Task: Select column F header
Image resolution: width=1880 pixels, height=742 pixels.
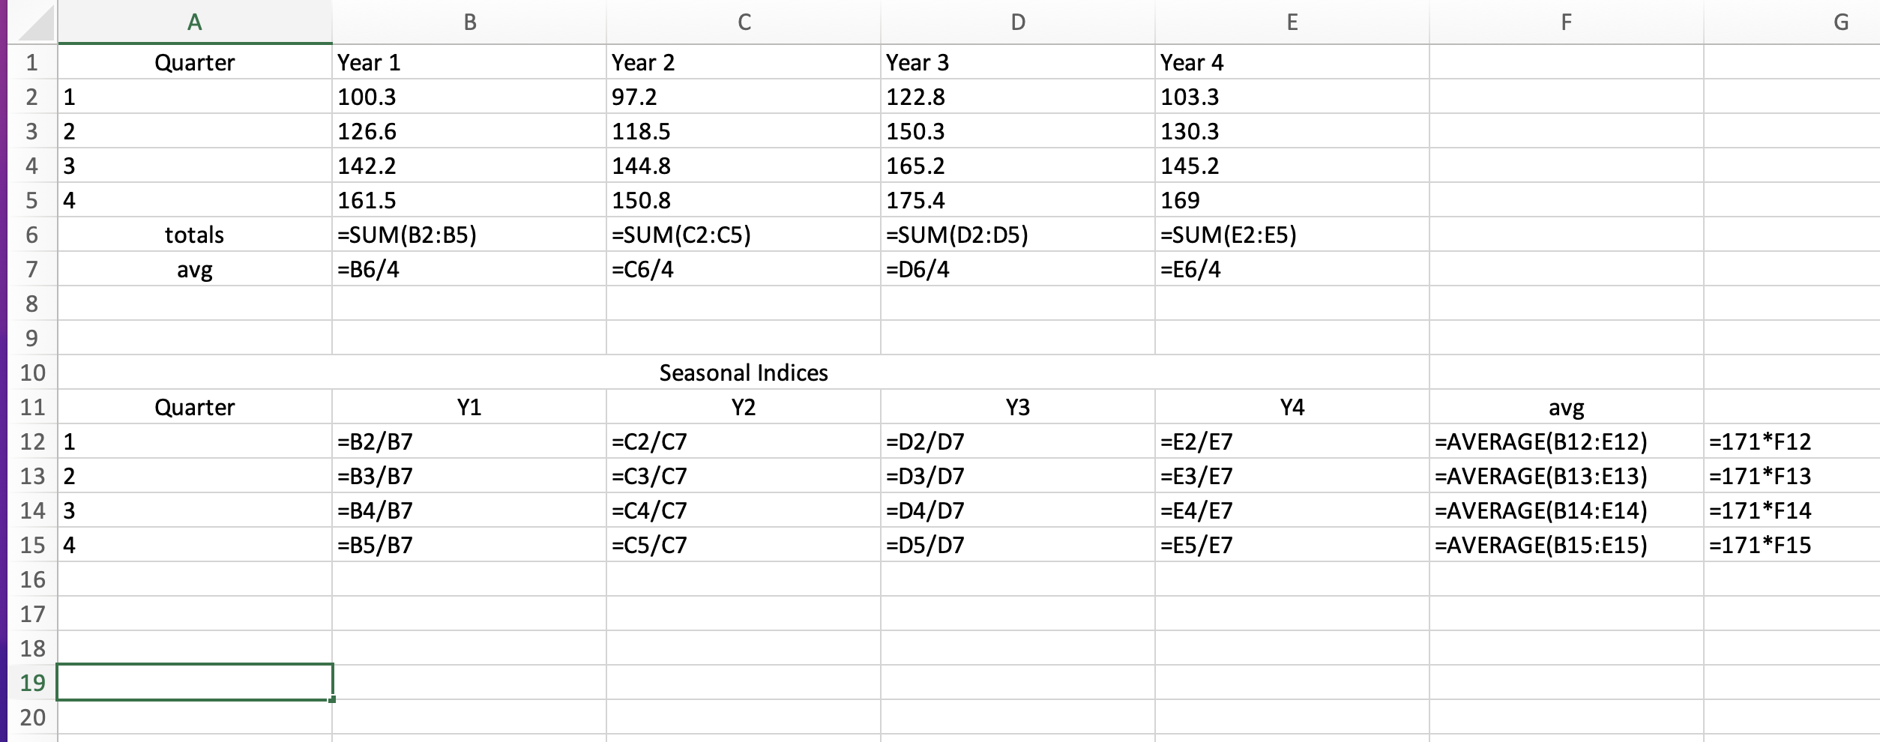Action: coord(1567,22)
